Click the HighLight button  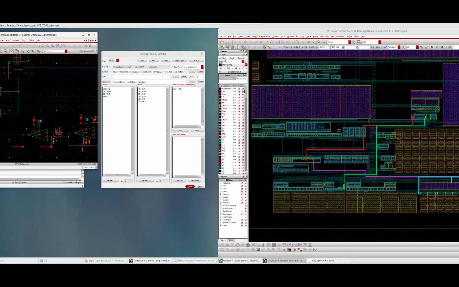(x=180, y=60)
